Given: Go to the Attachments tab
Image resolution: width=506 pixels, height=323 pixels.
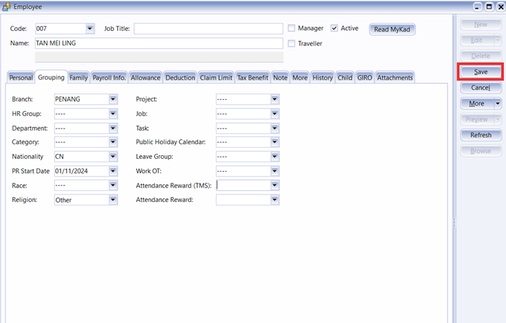Looking at the screenshot, I should point(395,78).
